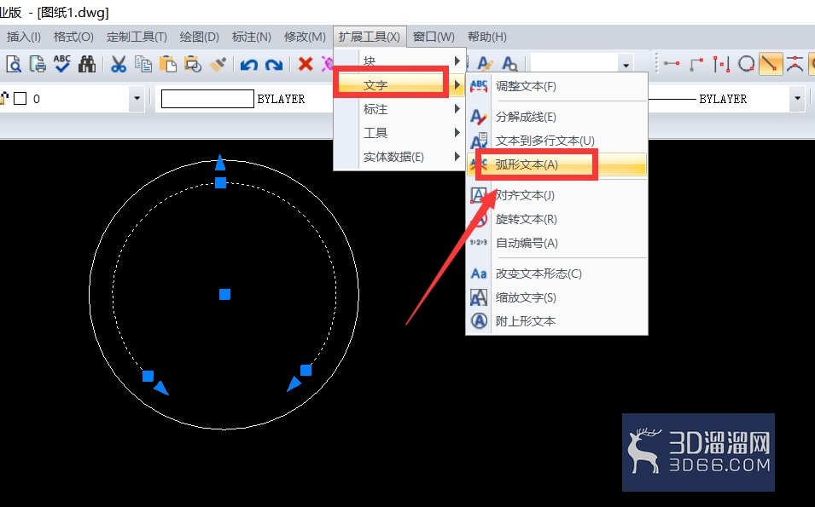The width and height of the screenshot is (815, 507).
Task: Click the text style input field
Action: click(x=573, y=65)
